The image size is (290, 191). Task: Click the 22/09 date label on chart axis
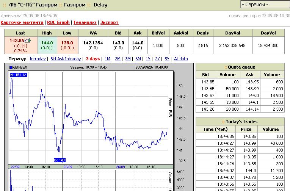(15, 167)
